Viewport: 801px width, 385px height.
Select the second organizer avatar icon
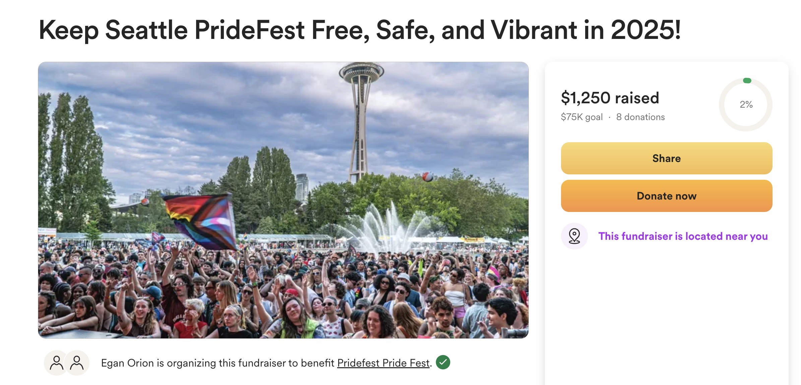coord(77,363)
